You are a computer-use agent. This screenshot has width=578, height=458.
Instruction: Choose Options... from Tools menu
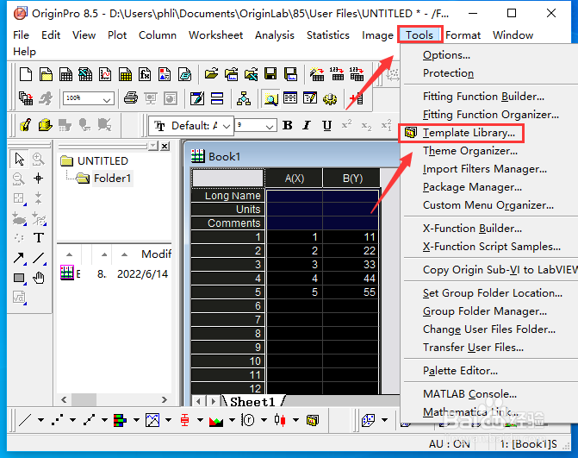446,55
